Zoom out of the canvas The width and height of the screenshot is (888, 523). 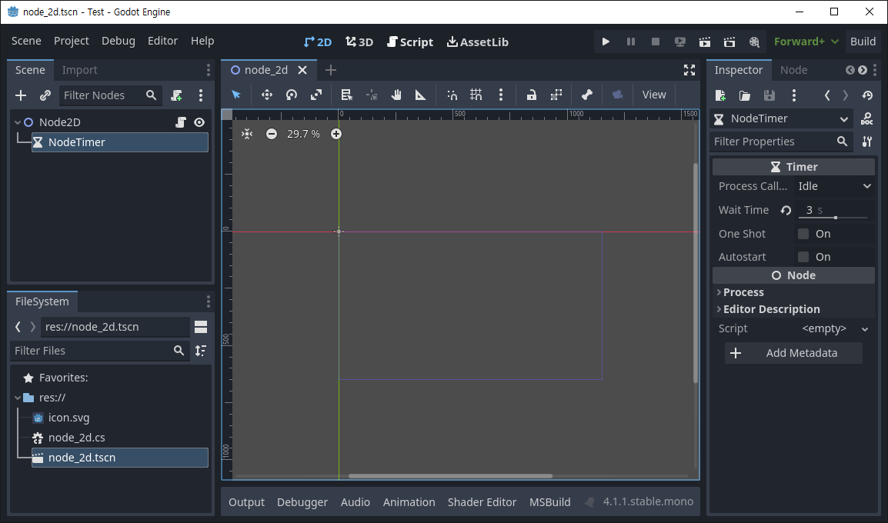pyautogui.click(x=272, y=134)
